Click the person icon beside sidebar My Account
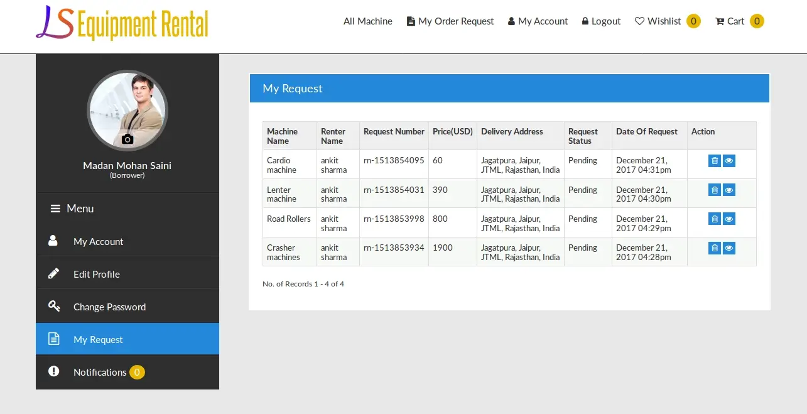 tap(53, 241)
